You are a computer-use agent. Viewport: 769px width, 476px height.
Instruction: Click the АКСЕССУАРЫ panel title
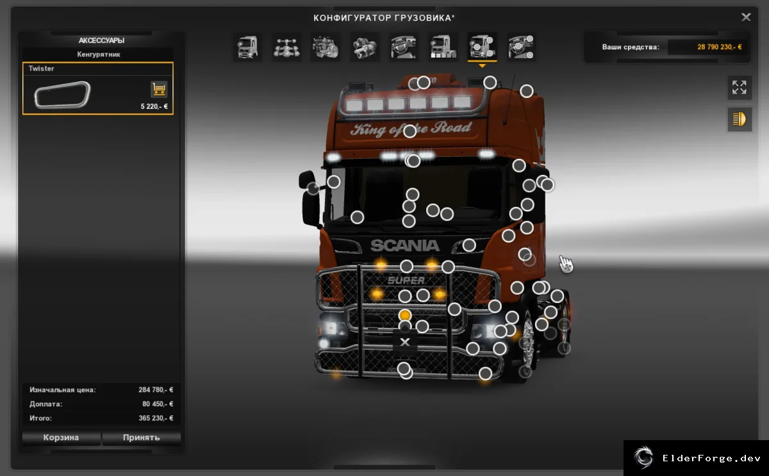coord(101,40)
